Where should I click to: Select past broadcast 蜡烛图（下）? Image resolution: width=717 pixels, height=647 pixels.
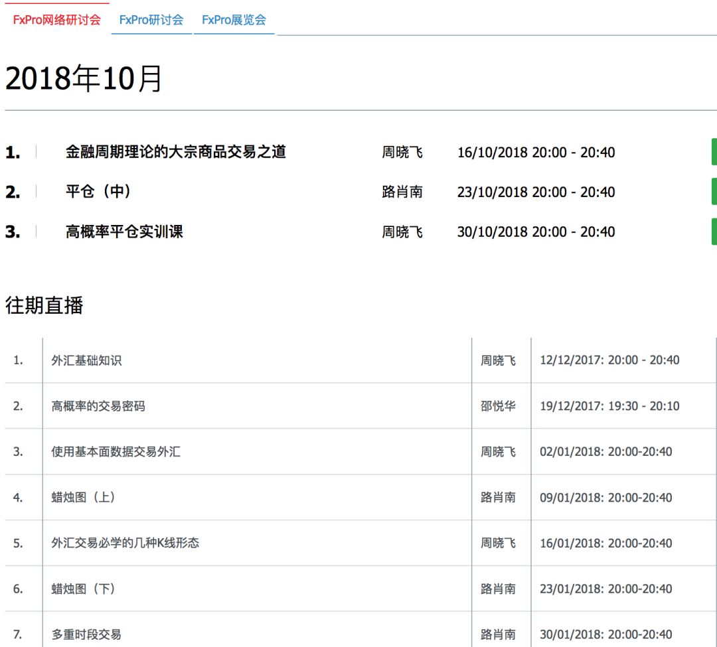[x=83, y=589]
